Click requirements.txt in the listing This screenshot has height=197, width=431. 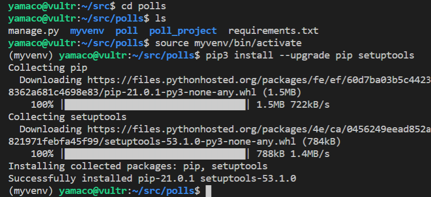pyautogui.click(x=273, y=31)
